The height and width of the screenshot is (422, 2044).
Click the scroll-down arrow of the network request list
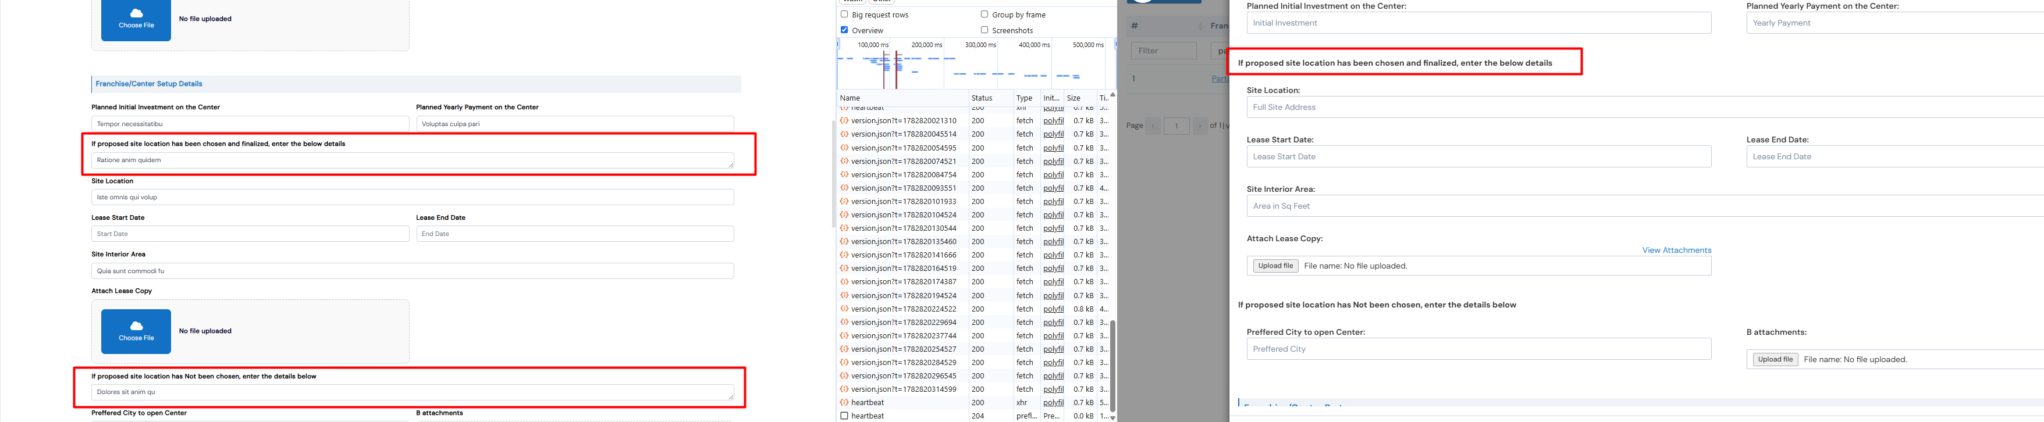[x=1112, y=417]
